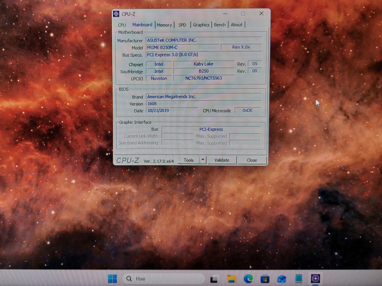
Task: Click the taskbar search box
Action: tap(164, 279)
